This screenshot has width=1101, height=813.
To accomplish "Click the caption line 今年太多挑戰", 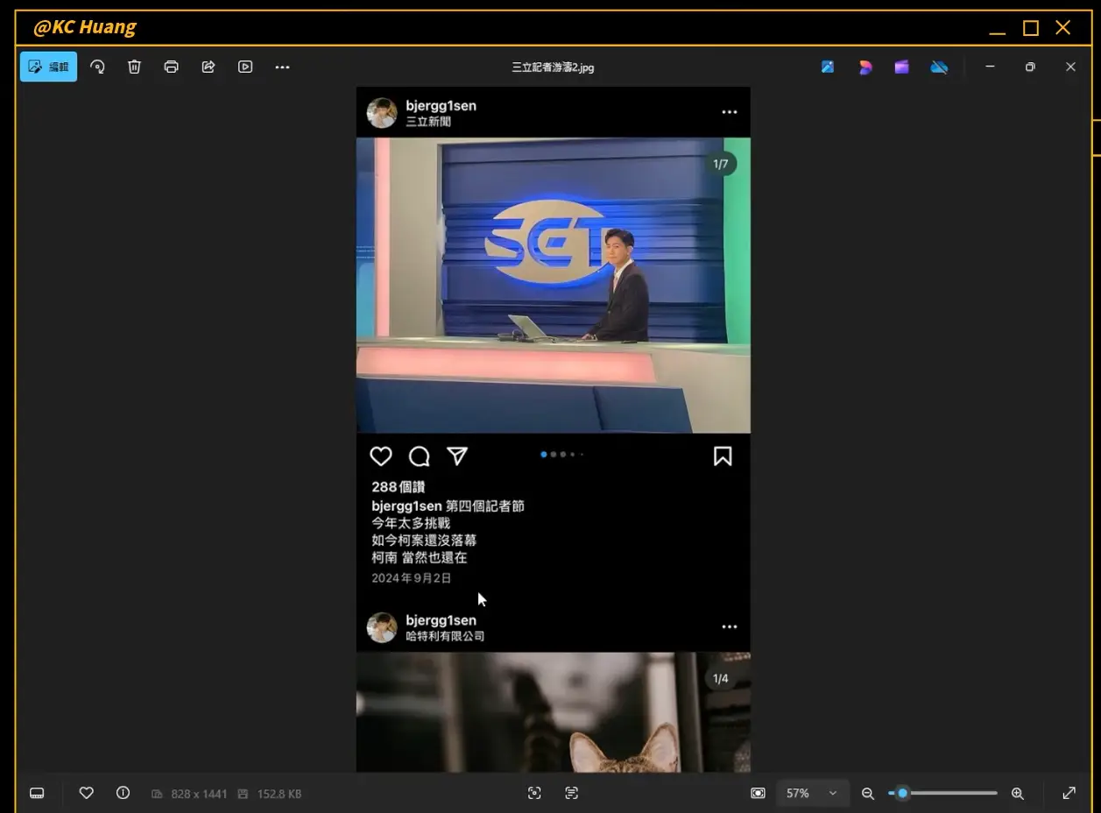I will tap(411, 523).
